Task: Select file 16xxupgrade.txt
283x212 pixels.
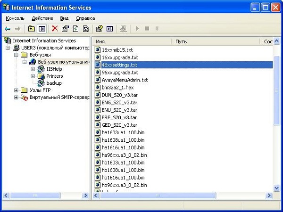Action: pyautogui.click(x=120, y=57)
